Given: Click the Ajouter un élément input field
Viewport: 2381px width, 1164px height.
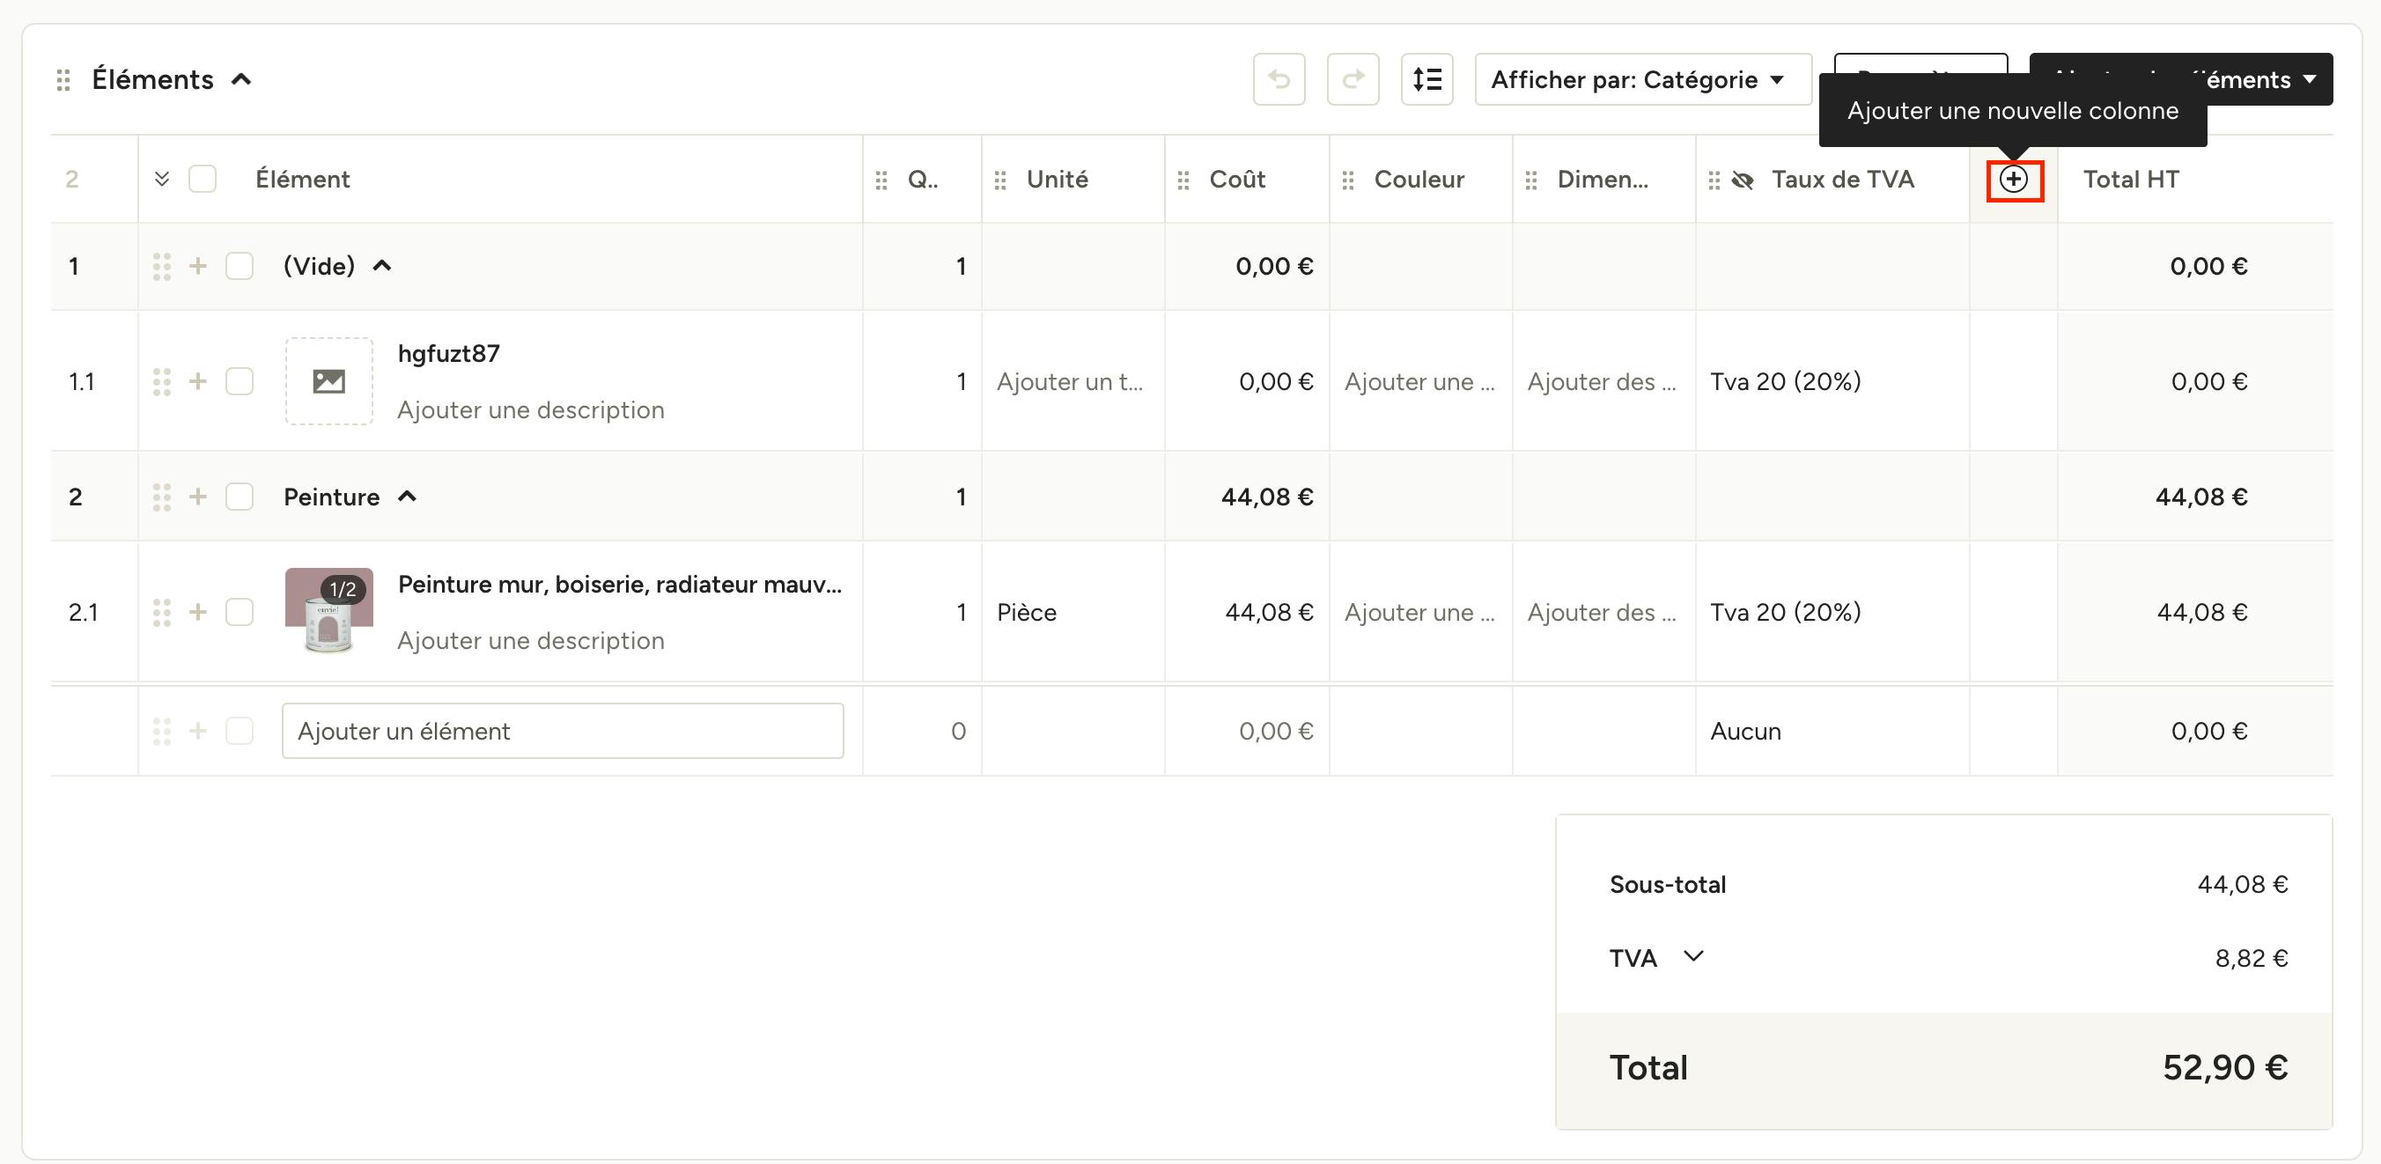Looking at the screenshot, I should coord(563,732).
